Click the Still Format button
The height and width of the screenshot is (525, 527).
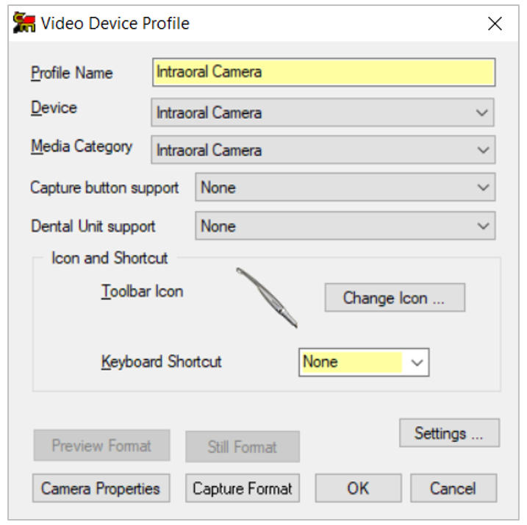[x=243, y=446]
